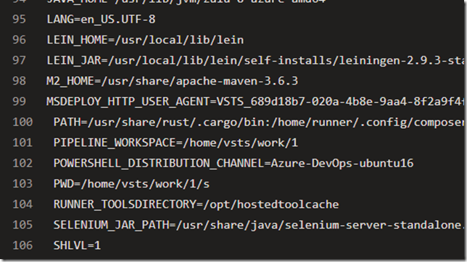
Task: Click line number 106
Action: pyautogui.click(x=22, y=245)
